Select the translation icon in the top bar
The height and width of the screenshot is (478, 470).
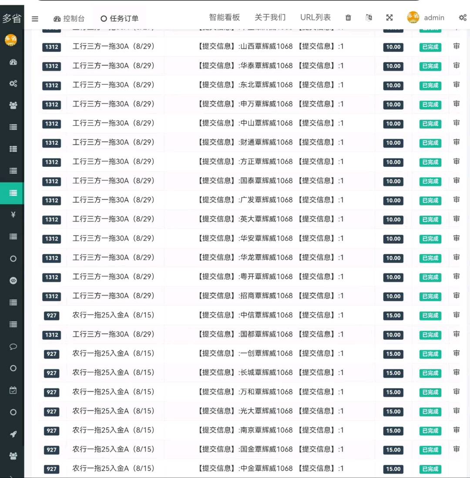coord(368,17)
